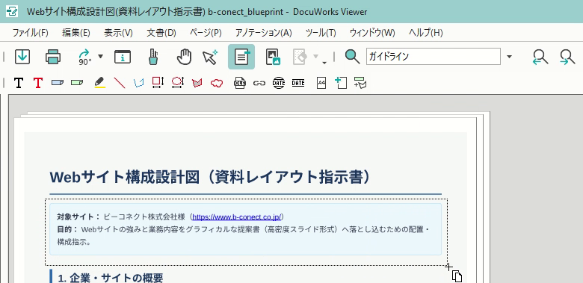The height and width of the screenshot is (283, 583).
Task: Click the heading Webサイト構成設計図（資料レイアウト指示書）
Action: [211, 177]
